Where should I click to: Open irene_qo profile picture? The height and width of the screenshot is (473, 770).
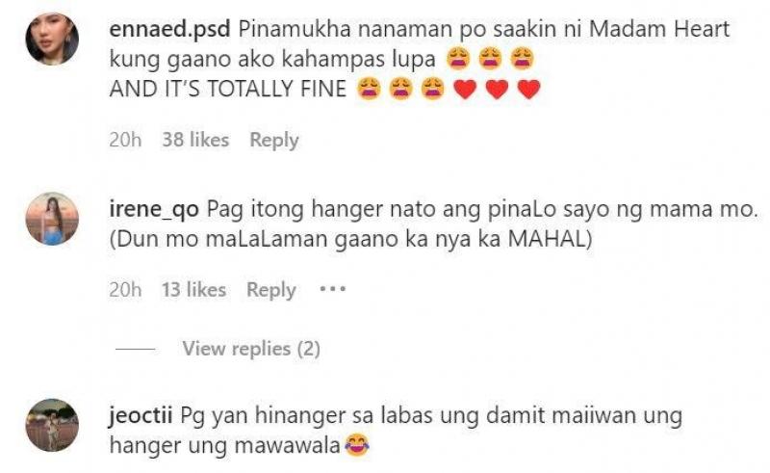[52, 219]
